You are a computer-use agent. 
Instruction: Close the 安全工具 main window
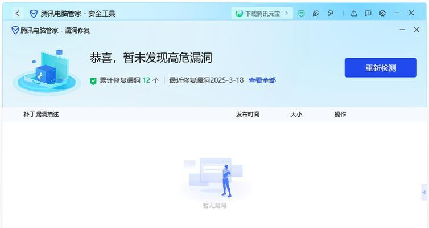click(x=411, y=13)
